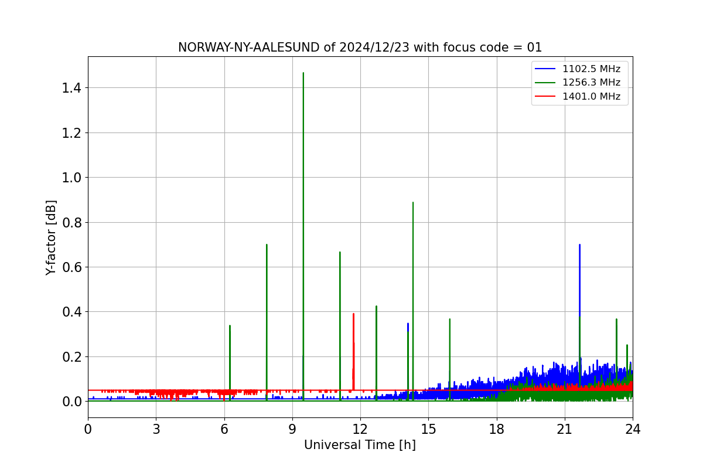The width and height of the screenshot is (703, 469).
Task: Click the y-axis tick label 0.2
Action: click(x=72, y=356)
